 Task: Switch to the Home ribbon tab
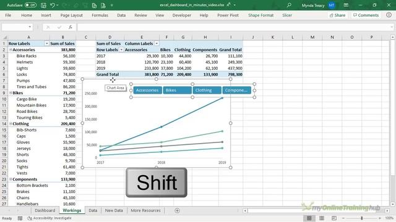27,15
